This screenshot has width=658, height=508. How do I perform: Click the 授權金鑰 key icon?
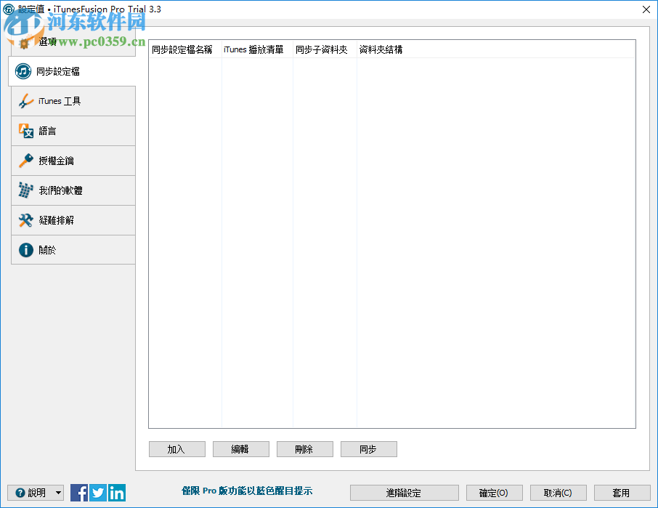coord(25,161)
